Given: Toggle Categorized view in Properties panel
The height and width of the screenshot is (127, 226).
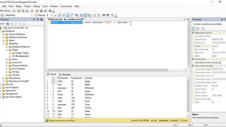Looking at the screenshot, I should 194,29.
